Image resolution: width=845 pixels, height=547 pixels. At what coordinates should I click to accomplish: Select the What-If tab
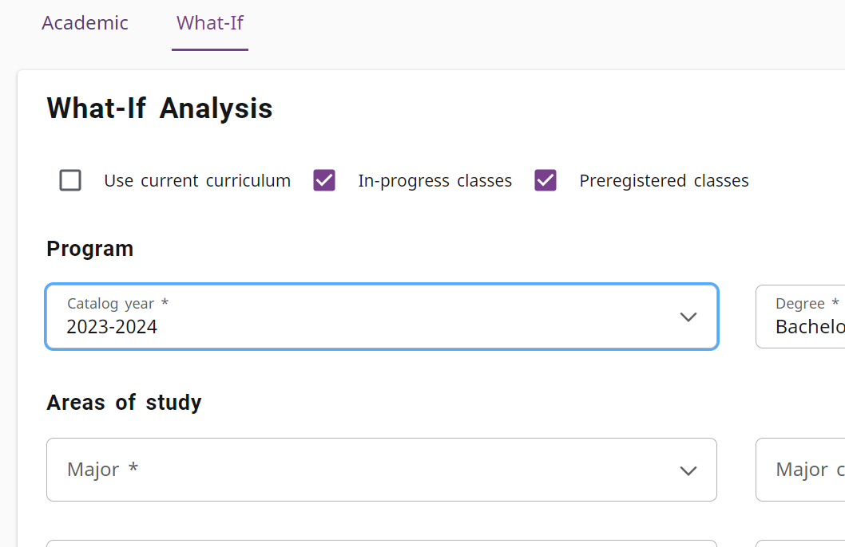(x=210, y=23)
